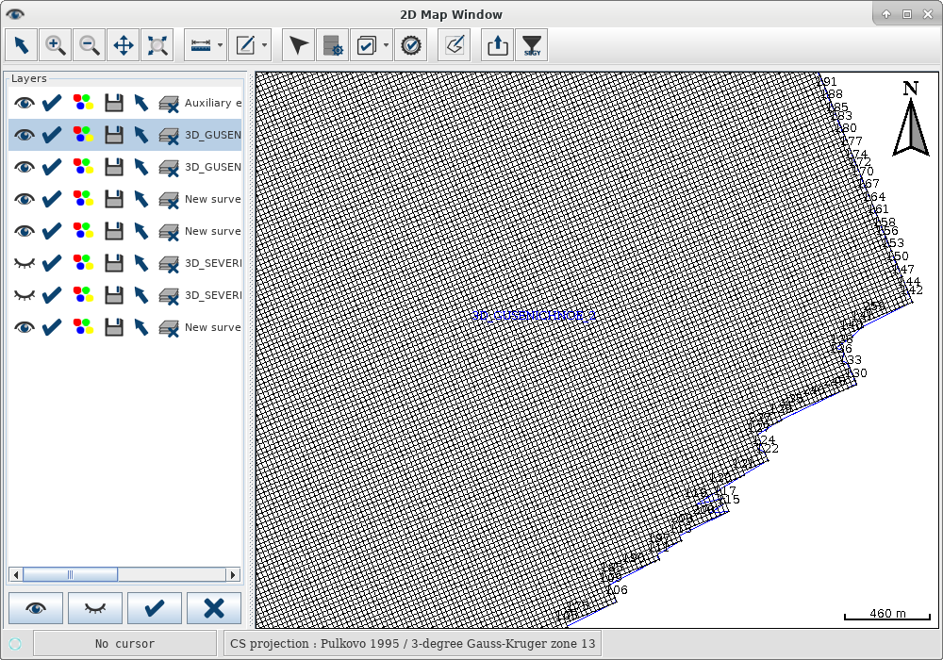Image resolution: width=943 pixels, height=660 pixels.
Task: Toggle checkmark of bottom New surve layer
Action: (x=52, y=327)
